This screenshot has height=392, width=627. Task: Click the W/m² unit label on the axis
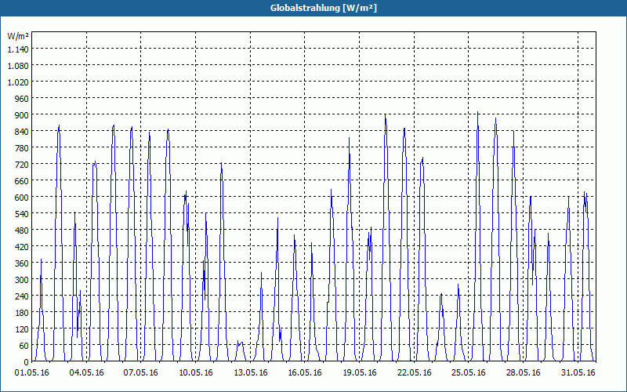pyautogui.click(x=18, y=36)
